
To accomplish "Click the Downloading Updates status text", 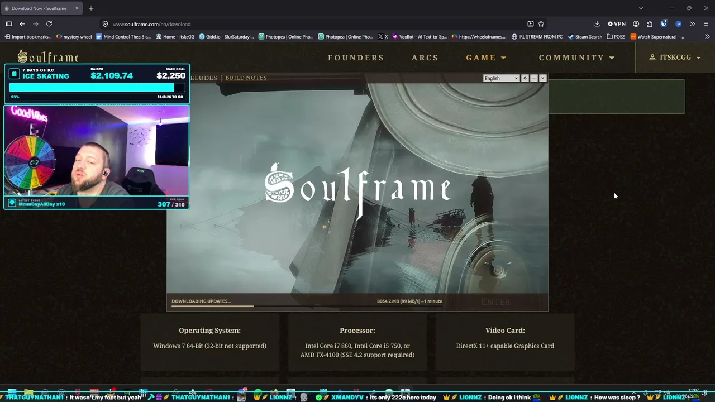I will pos(201,301).
